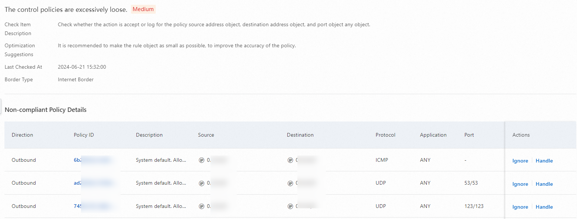Click the truncated description in the ICMP row
Image resolution: width=577 pixels, height=219 pixels.
tap(161, 160)
